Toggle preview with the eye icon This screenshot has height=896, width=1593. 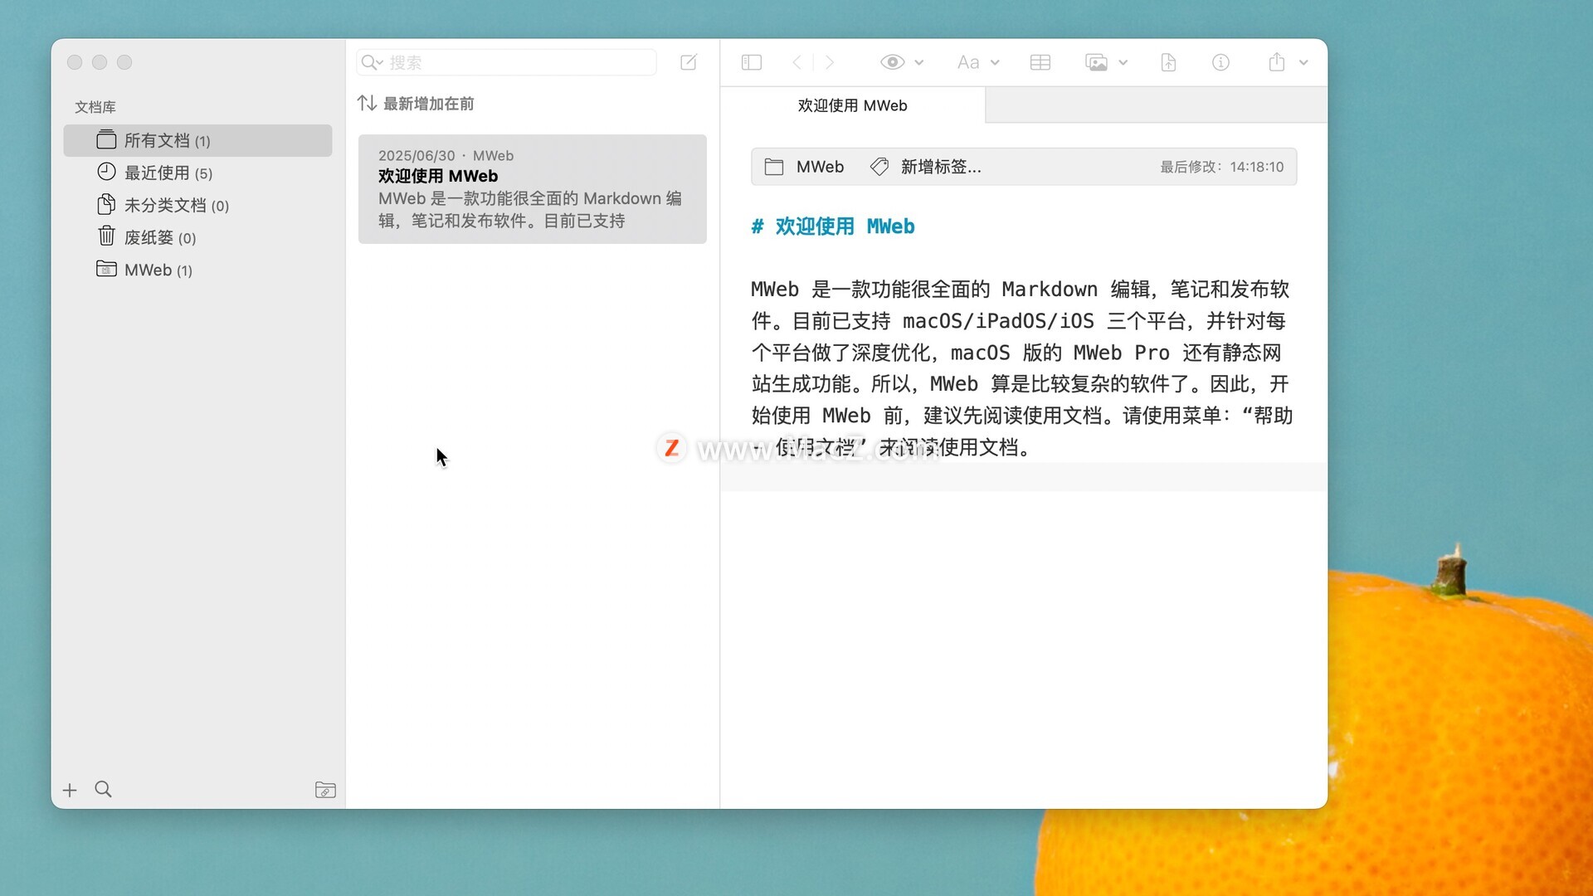[x=893, y=62]
